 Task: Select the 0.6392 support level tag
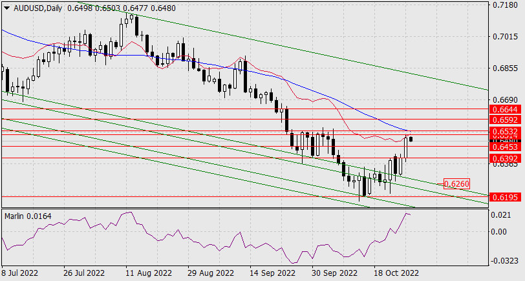pyautogui.click(x=503, y=158)
